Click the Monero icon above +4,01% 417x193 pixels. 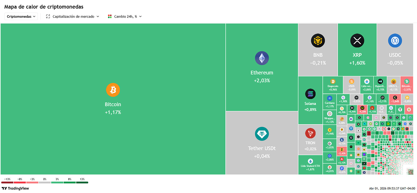point(329,167)
